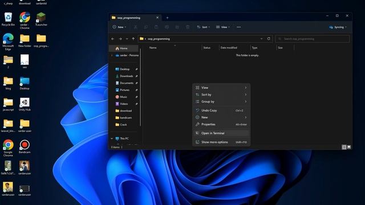The width and height of the screenshot is (365, 205).
Task: Go forward with the Forward arrow
Action: click(x=120, y=39)
